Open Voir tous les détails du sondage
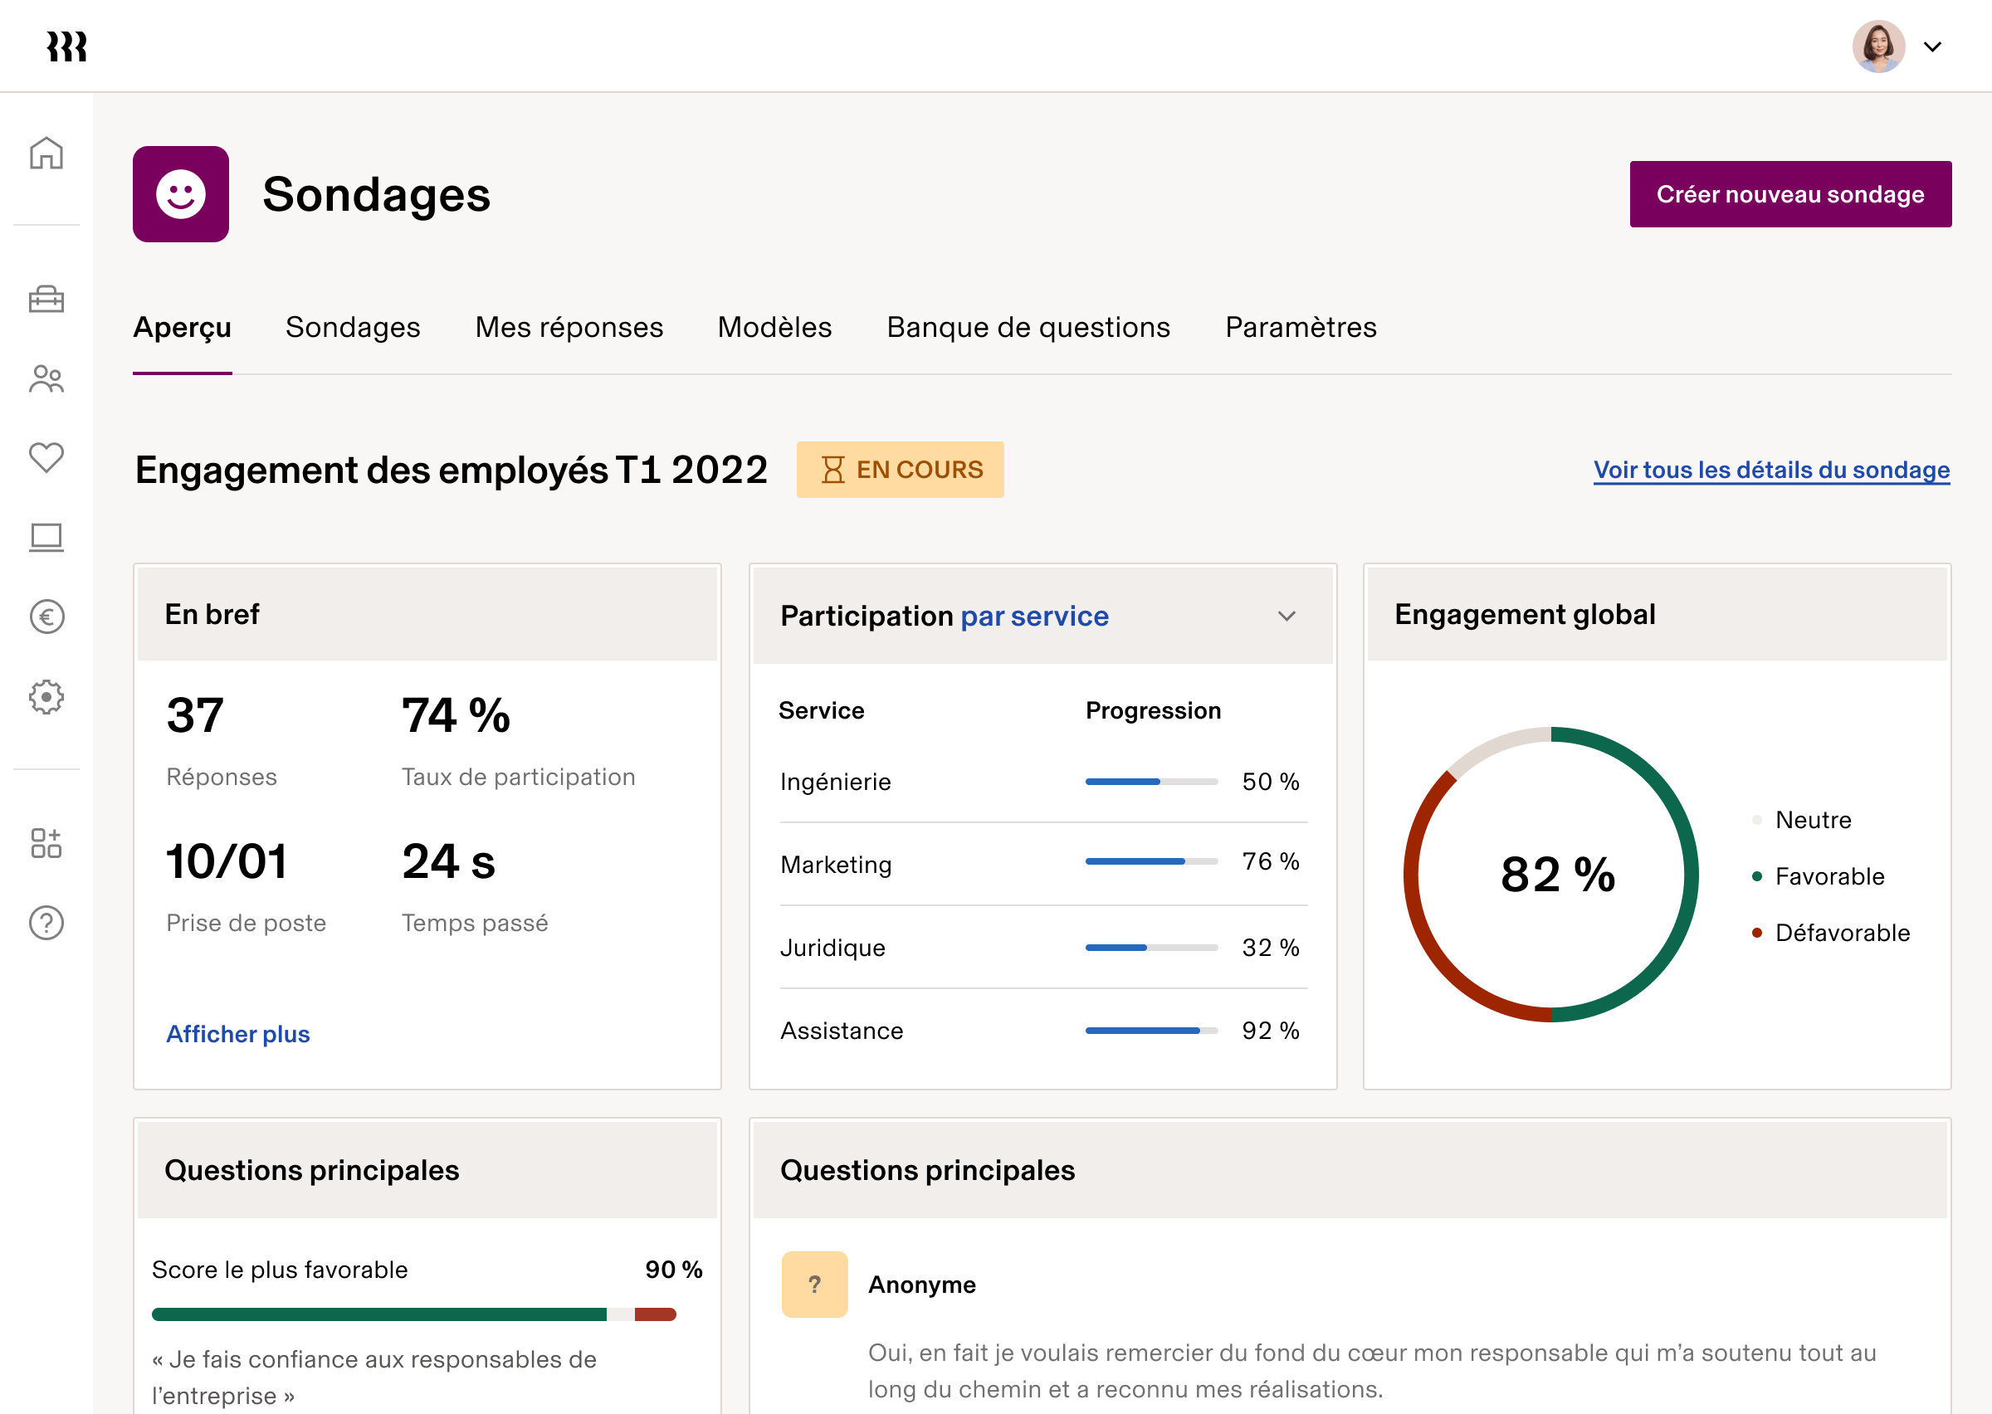 pos(1772,470)
